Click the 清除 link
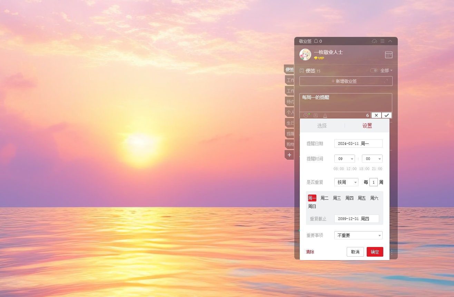The width and height of the screenshot is (454, 297). [x=310, y=252]
